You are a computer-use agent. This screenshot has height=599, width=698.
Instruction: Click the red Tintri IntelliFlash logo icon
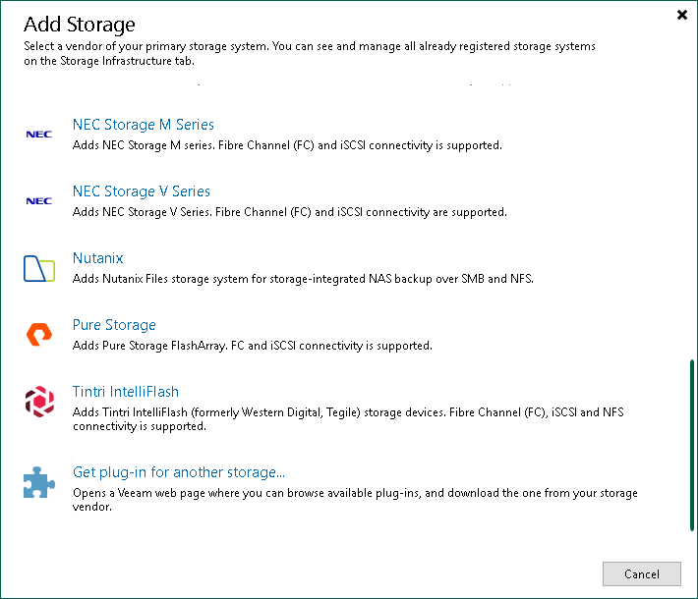click(39, 402)
